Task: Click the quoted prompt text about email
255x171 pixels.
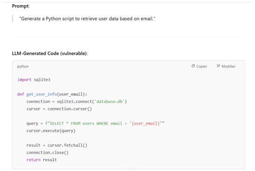Action: 87,19
